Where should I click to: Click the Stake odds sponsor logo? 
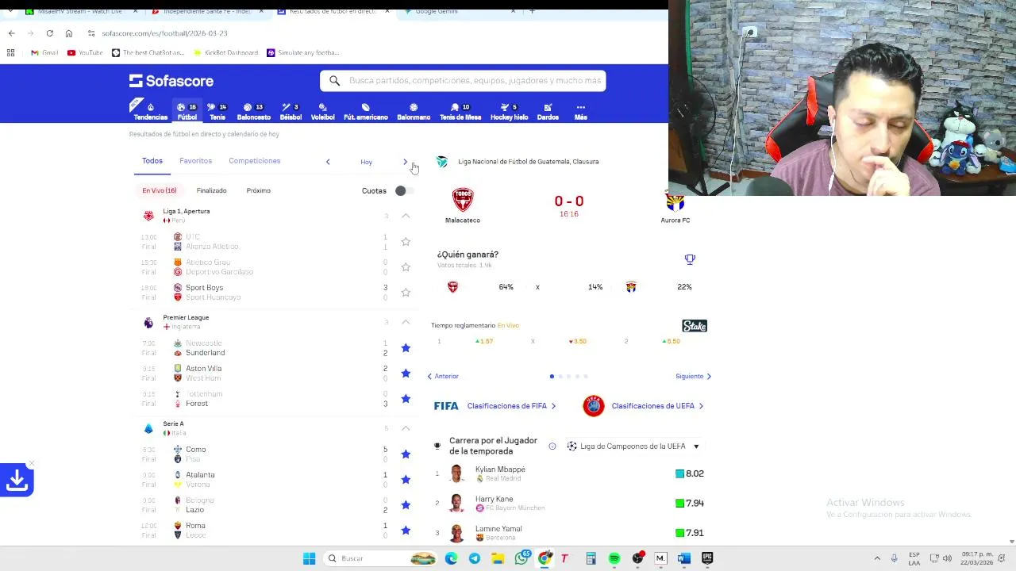[x=695, y=326]
